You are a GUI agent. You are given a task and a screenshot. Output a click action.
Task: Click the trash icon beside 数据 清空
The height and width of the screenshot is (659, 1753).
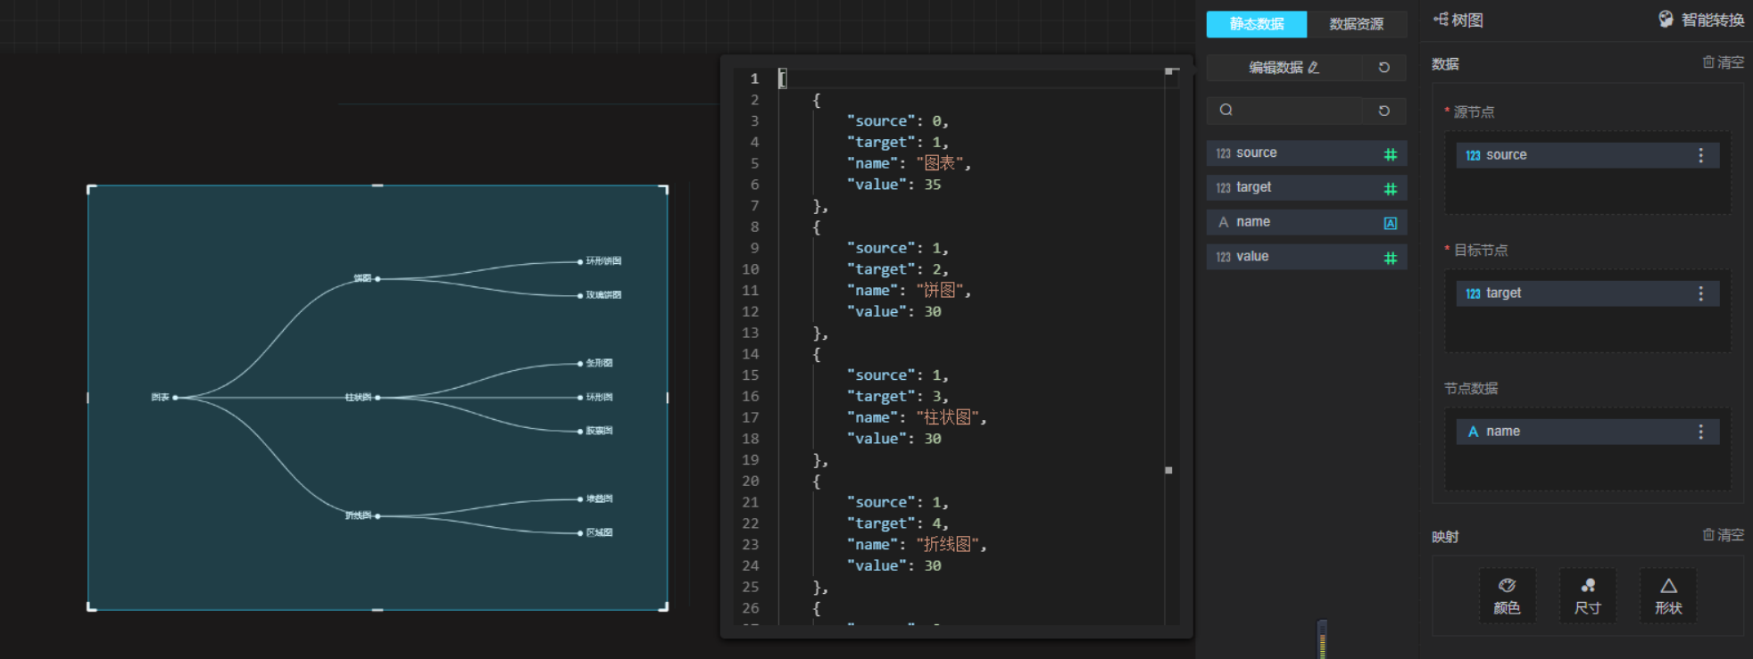(1708, 62)
